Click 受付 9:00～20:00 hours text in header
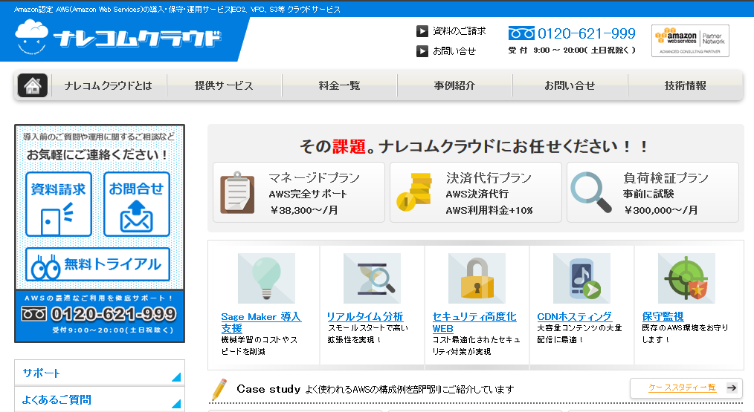This screenshot has width=754, height=412. (x=572, y=50)
